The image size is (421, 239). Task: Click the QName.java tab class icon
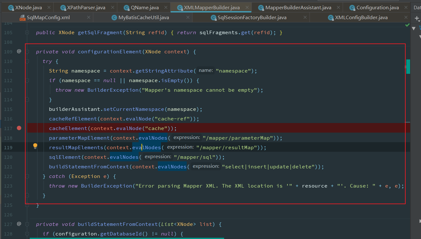tap(127, 7)
